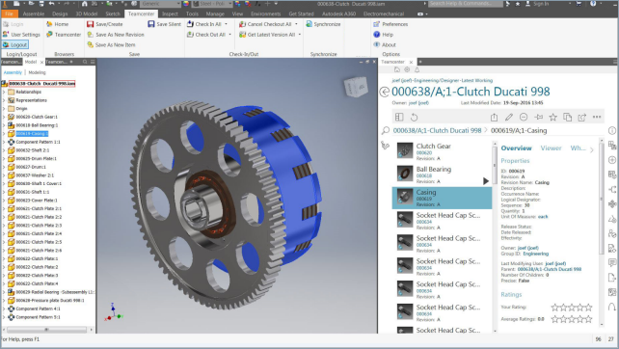Screen dimensions: 619x349
Task: Expand the Origin folder node
Action: (5, 109)
